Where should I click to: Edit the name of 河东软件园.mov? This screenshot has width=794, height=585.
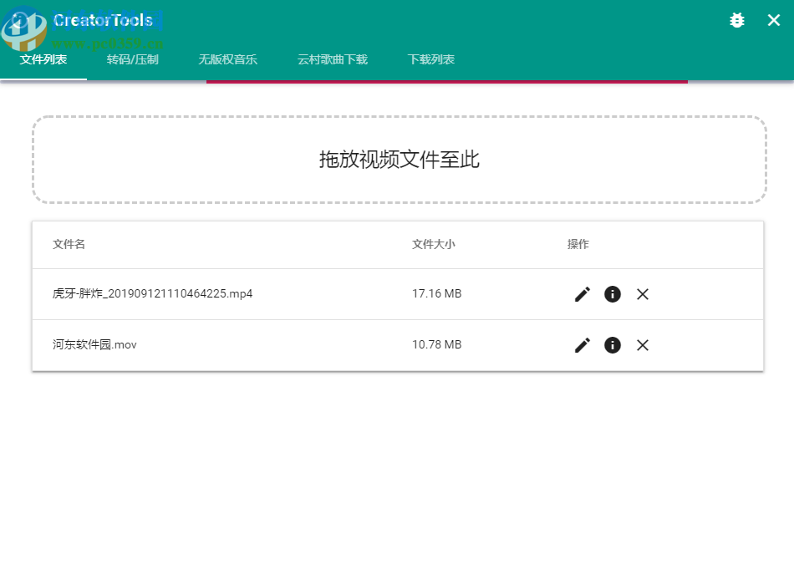pyautogui.click(x=583, y=345)
